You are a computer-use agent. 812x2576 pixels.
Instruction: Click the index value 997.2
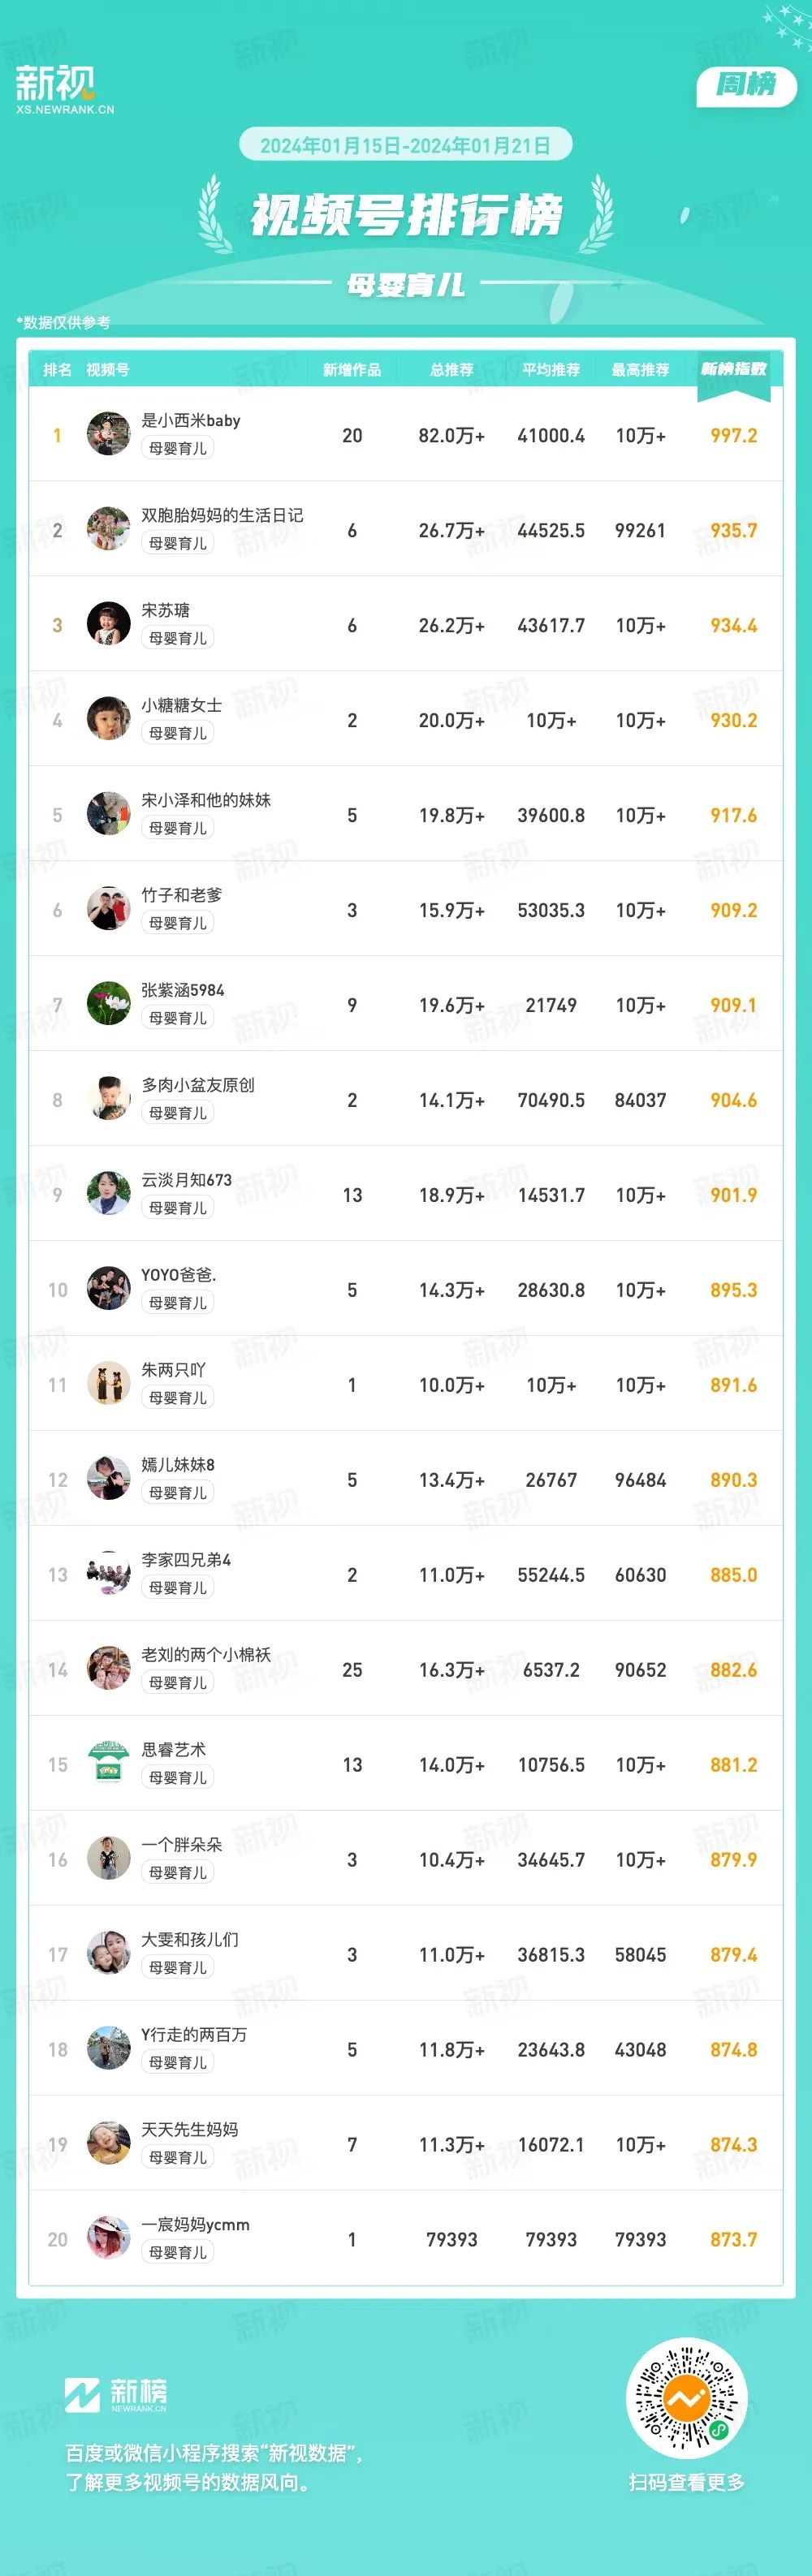pos(733,435)
